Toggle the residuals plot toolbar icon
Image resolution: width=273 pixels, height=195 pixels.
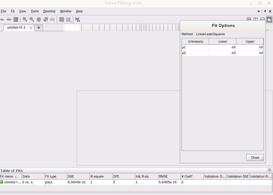pos(9,19)
